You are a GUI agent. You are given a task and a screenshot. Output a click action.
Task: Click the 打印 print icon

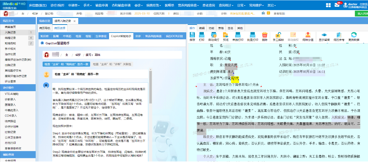click(x=202, y=35)
